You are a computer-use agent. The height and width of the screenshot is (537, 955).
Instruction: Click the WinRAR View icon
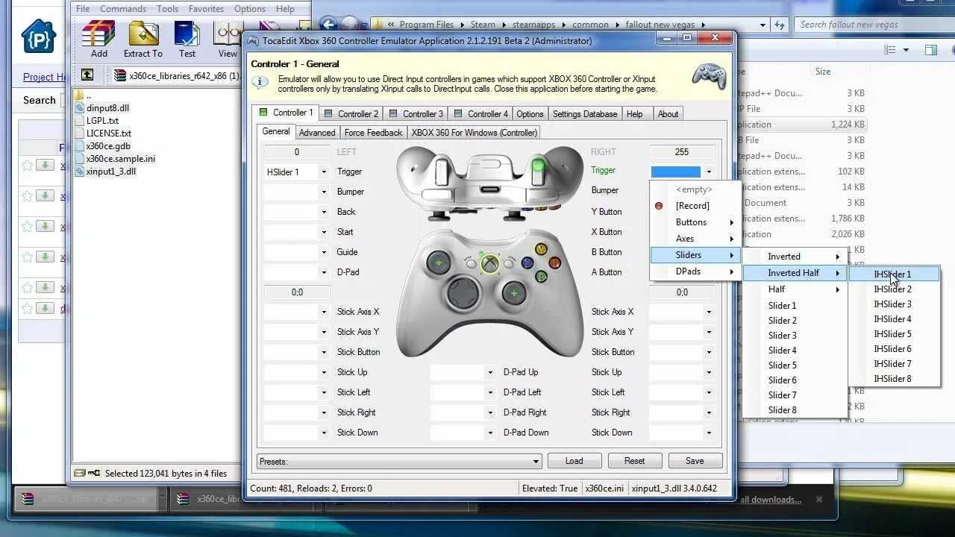click(228, 38)
